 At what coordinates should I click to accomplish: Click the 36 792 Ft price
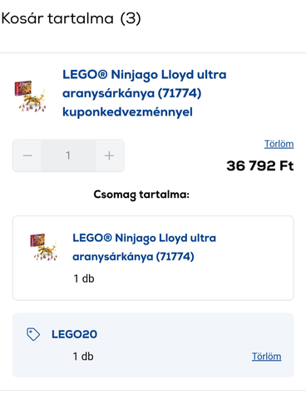260,165
